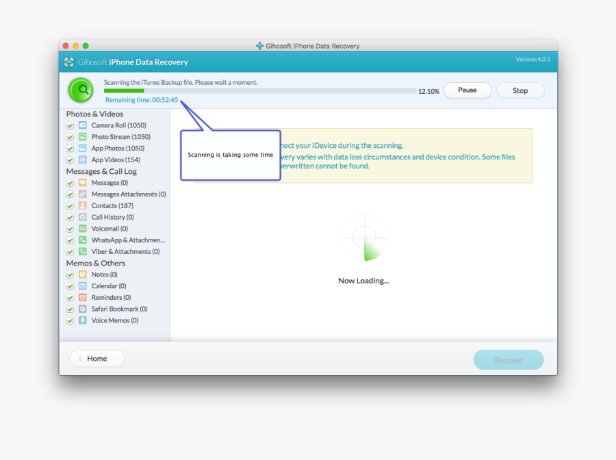Disable the Safari Bookmark checkbox
The height and width of the screenshot is (460, 616).
(70, 309)
